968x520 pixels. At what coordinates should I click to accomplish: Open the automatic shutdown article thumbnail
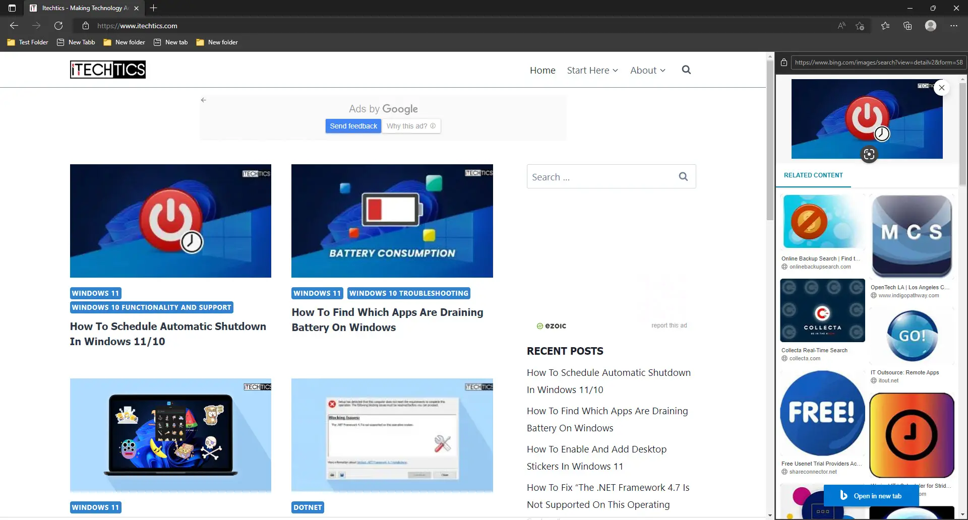[170, 221]
